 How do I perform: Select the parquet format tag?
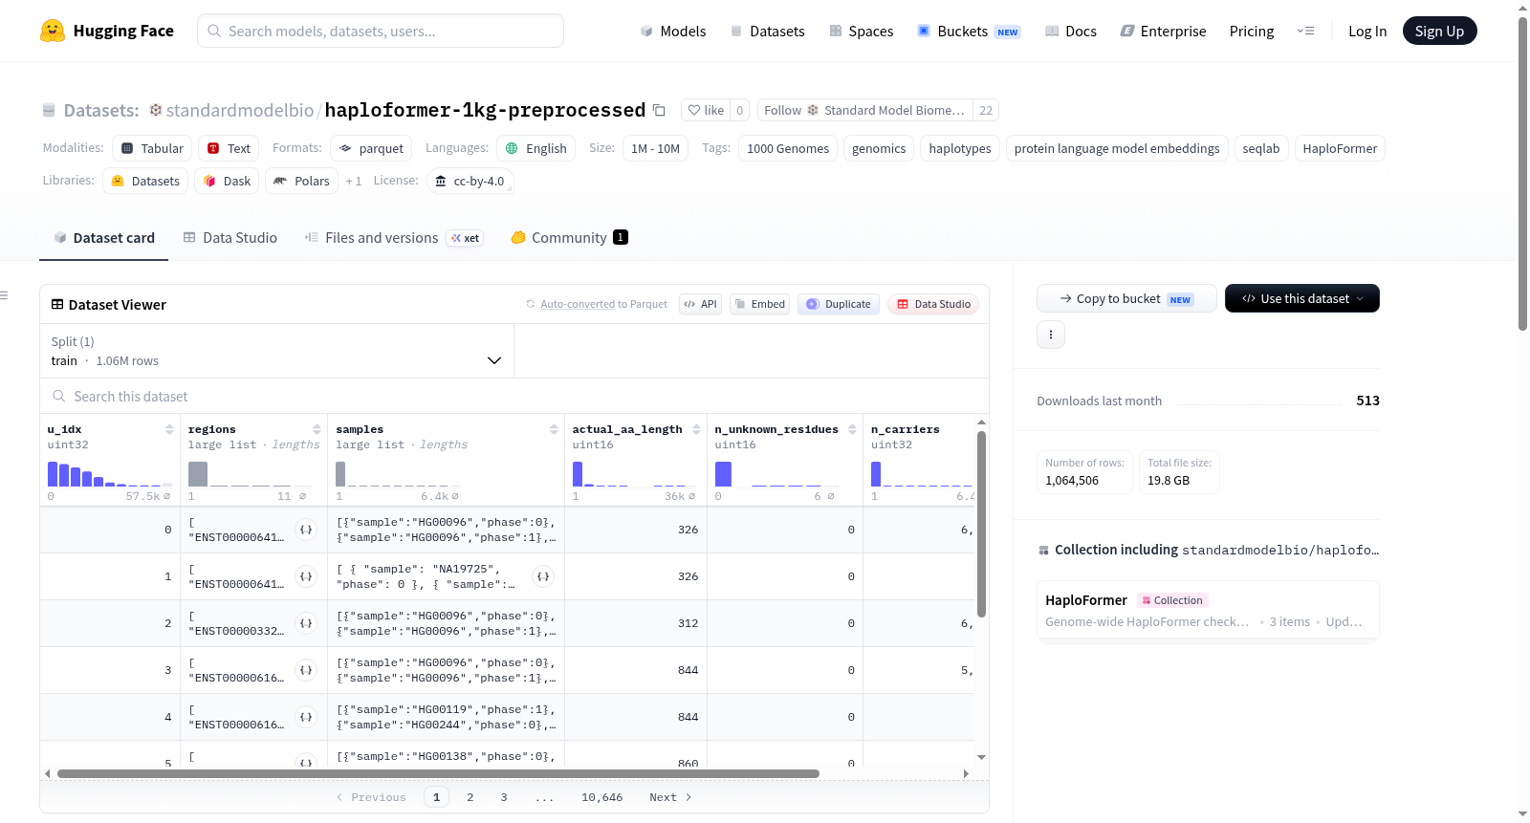(371, 148)
